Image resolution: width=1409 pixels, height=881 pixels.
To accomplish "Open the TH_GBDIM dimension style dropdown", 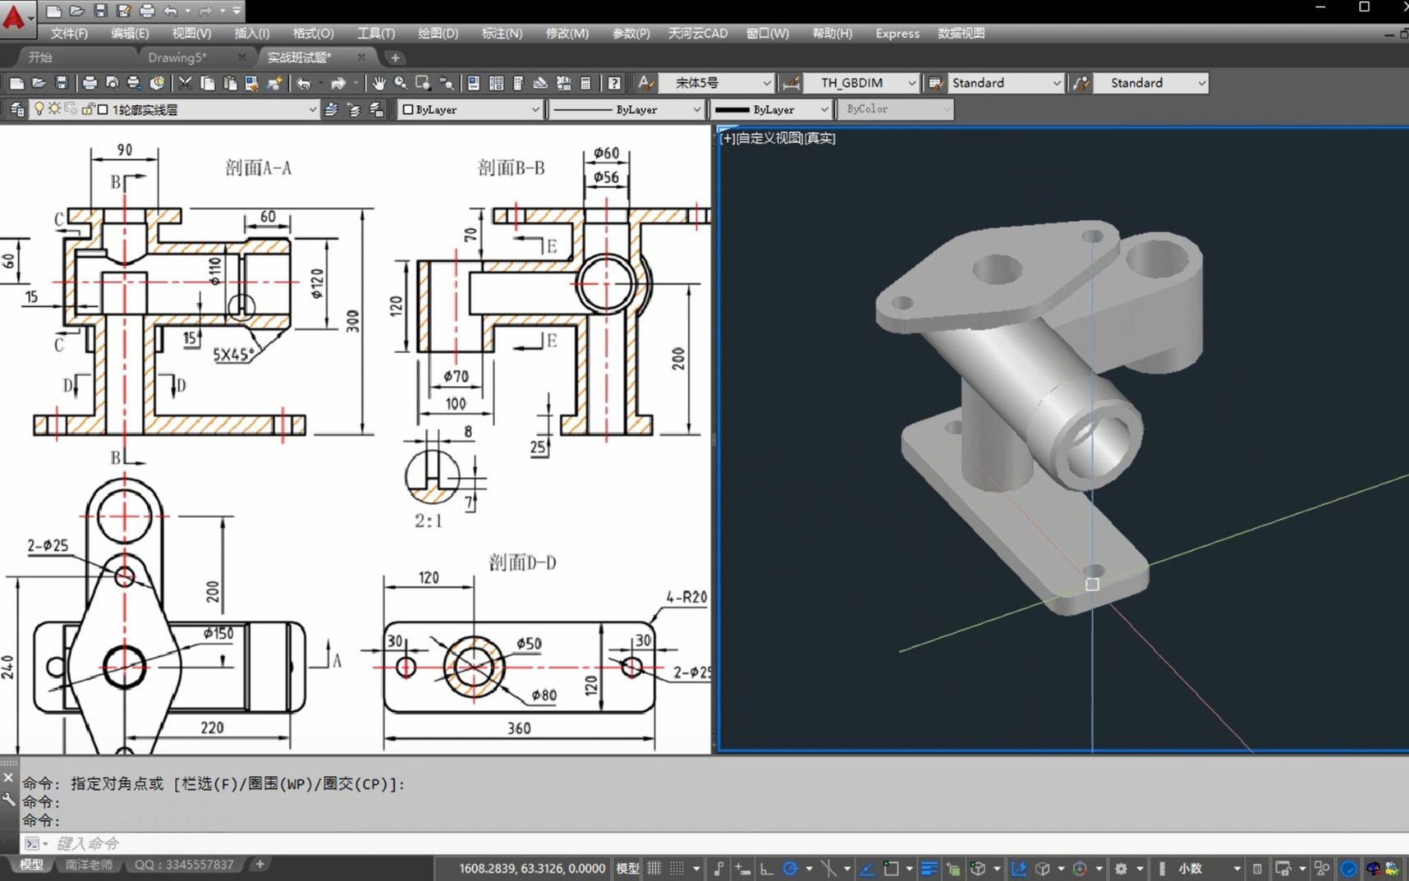I will click(x=911, y=83).
